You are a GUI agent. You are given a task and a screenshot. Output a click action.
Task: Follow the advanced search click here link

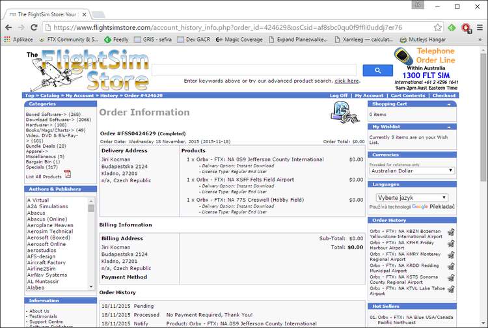347,81
